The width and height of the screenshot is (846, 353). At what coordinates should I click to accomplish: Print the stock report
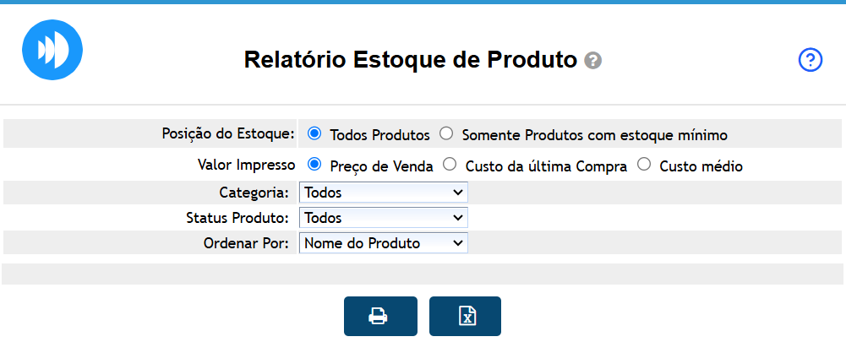[379, 317]
